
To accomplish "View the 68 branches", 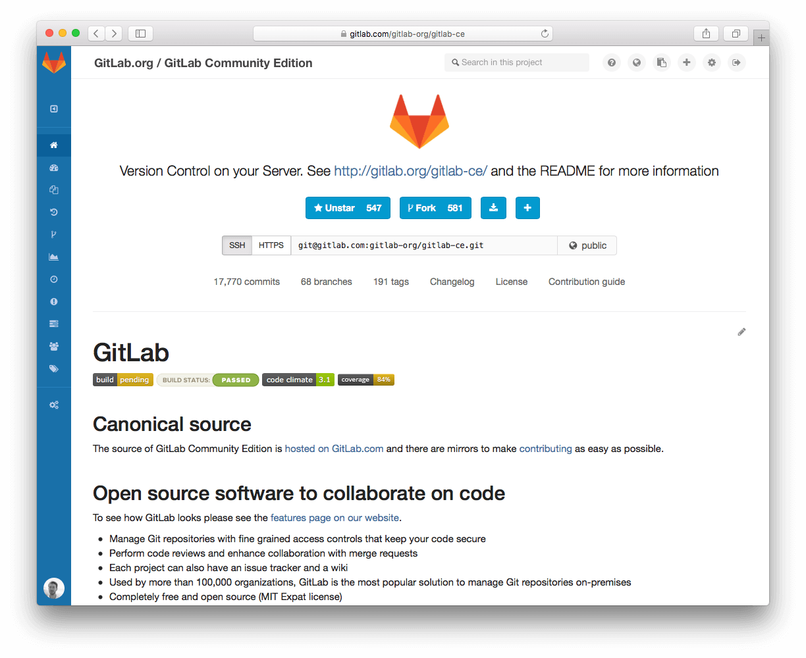I will pyautogui.click(x=326, y=282).
